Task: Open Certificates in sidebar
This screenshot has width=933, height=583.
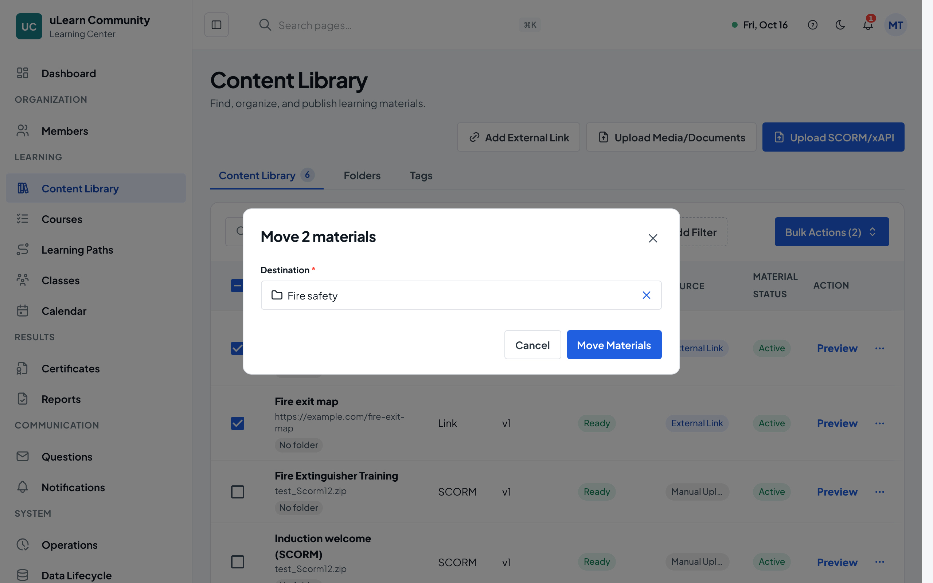Action: tap(95, 369)
